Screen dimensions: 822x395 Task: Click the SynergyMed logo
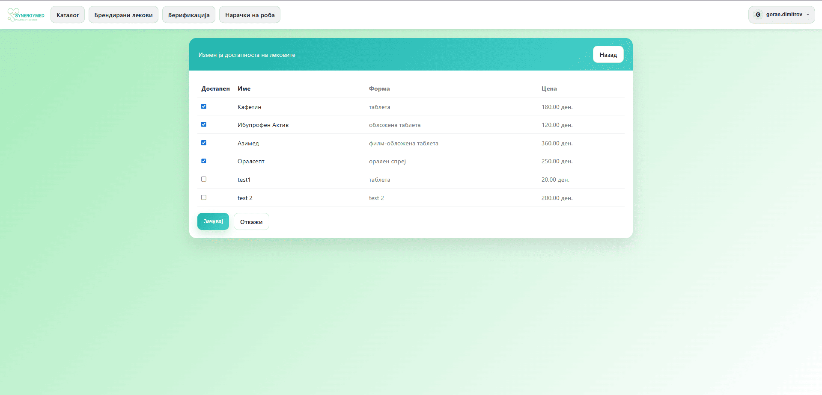click(x=26, y=15)
